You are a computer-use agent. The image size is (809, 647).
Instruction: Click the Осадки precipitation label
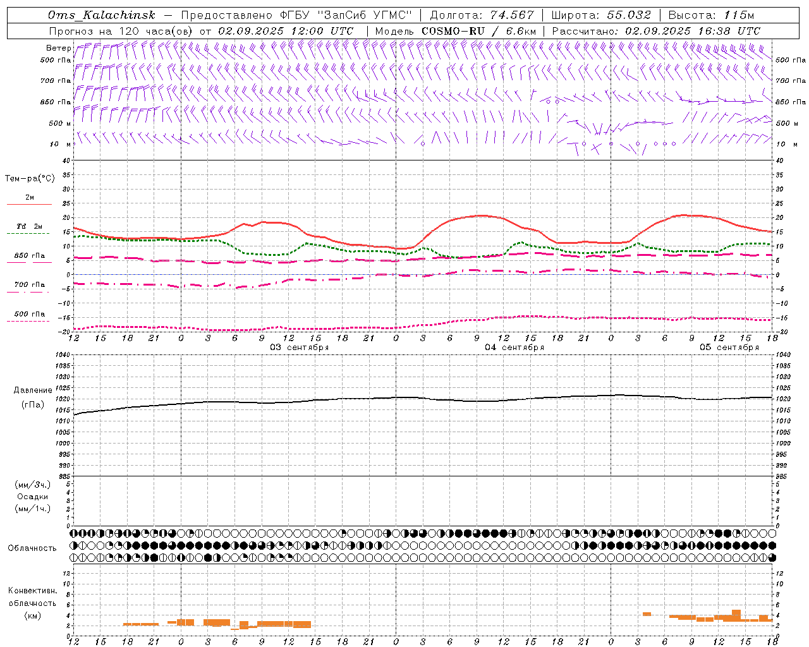[33, 497]
